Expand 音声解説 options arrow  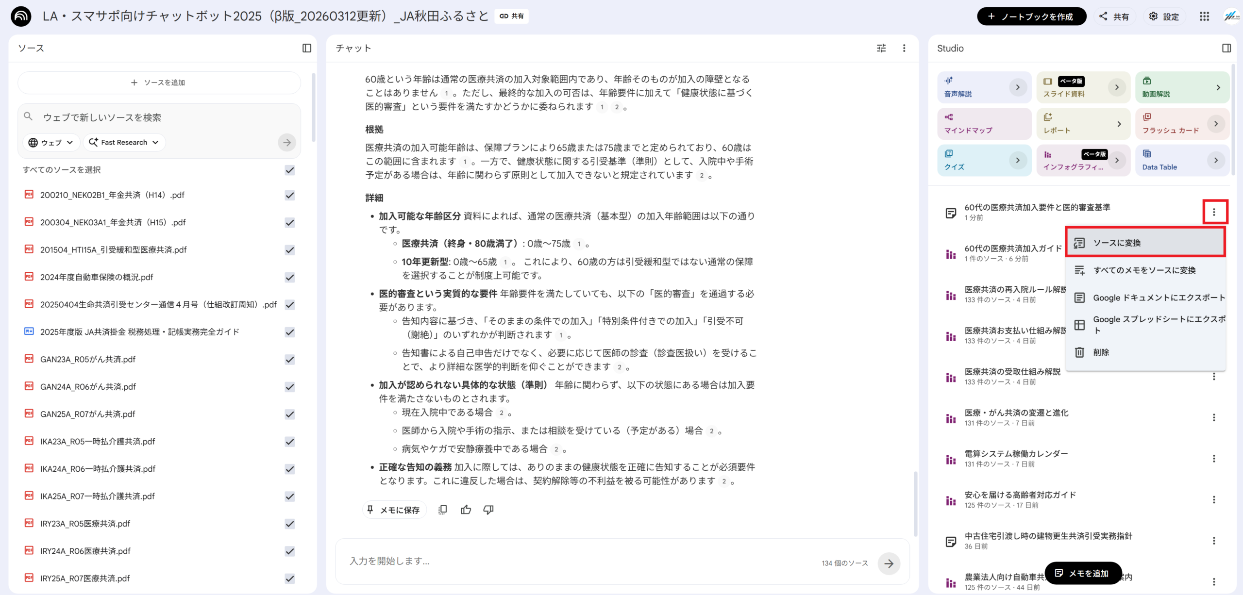click(x=1018, y=87)
